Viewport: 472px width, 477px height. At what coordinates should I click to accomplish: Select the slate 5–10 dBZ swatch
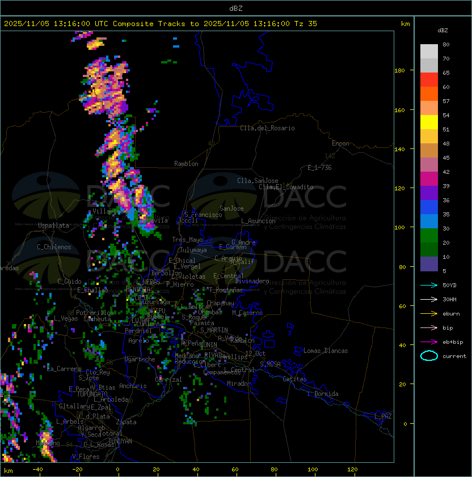click(x=429, y=264)
